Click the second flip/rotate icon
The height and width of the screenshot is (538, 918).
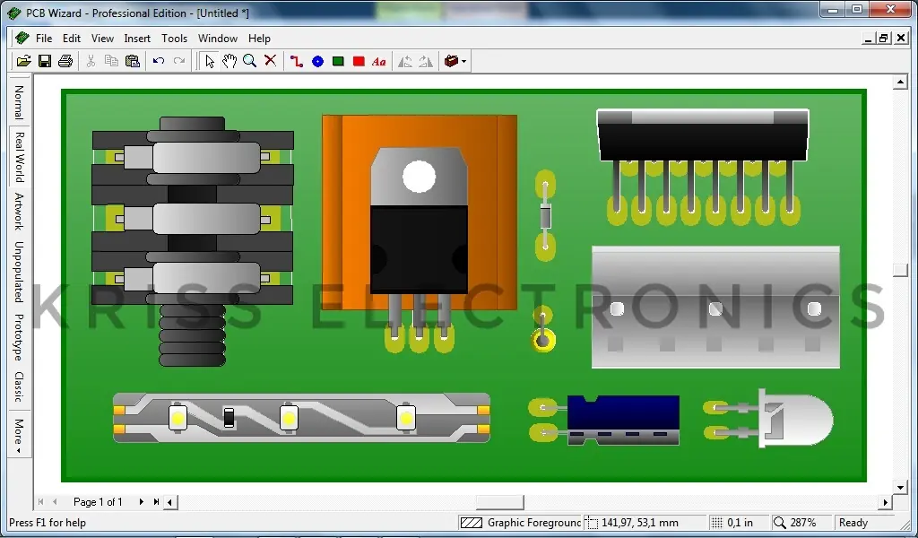click(426, 61)
